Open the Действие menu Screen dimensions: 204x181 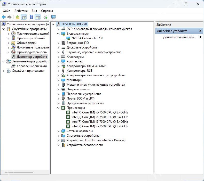21,11
